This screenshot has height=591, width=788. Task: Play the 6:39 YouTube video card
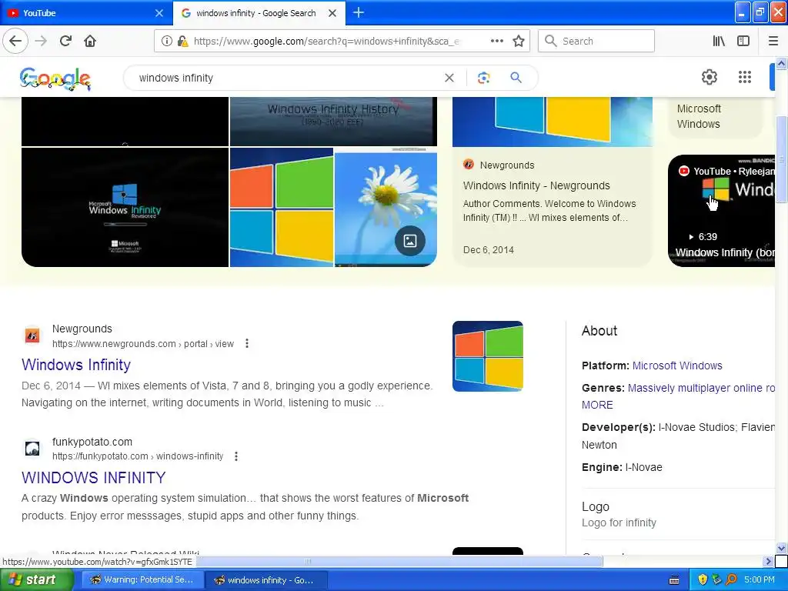pyautogui.click(x=721, y=211)
